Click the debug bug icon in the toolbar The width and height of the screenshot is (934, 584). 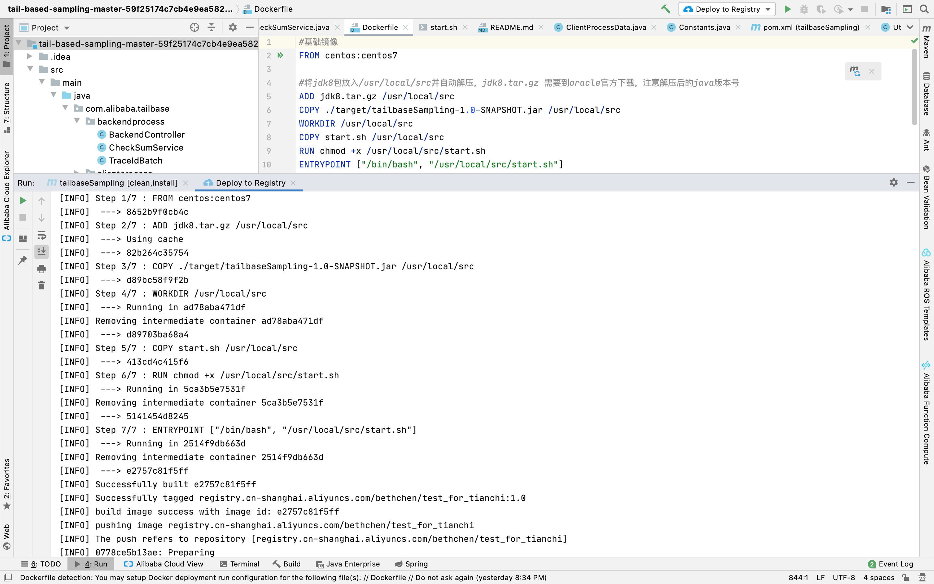(x=804, y=9)
